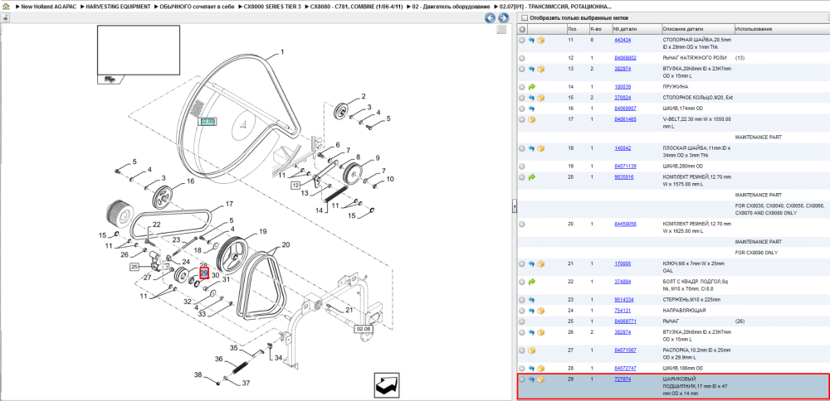
Task: Click the blue return arrow for position 15
Action: 531,99
